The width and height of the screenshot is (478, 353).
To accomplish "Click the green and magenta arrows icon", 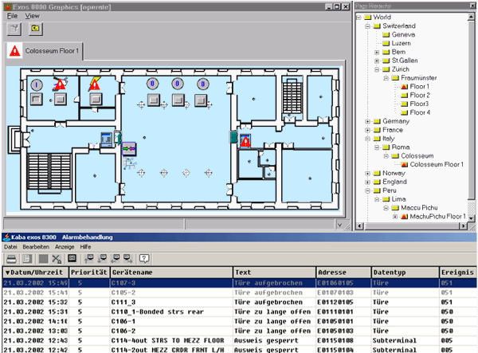I will click(129, 148).
